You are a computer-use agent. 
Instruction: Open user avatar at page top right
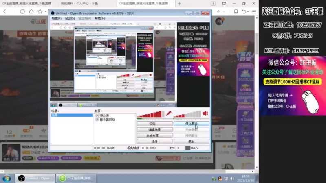pyautogui.click(x=220, y=22)
